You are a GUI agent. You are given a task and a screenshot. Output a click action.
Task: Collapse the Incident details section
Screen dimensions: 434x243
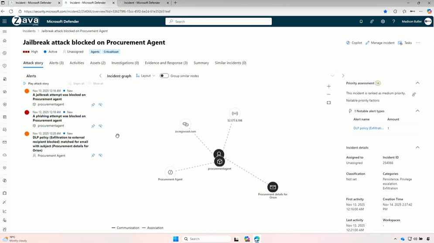pos(417,147)
